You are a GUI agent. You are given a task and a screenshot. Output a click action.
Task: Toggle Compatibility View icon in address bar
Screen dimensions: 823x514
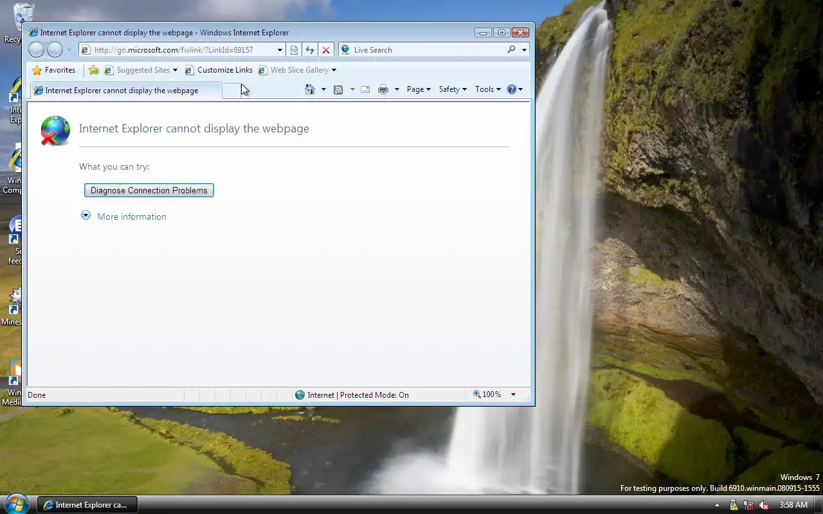[294, 50]
